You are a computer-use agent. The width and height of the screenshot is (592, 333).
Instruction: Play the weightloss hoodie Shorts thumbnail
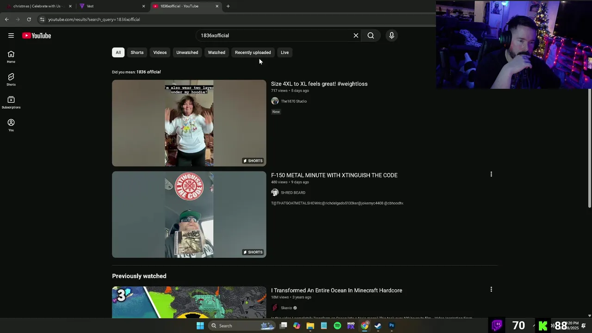click(189, 123)
